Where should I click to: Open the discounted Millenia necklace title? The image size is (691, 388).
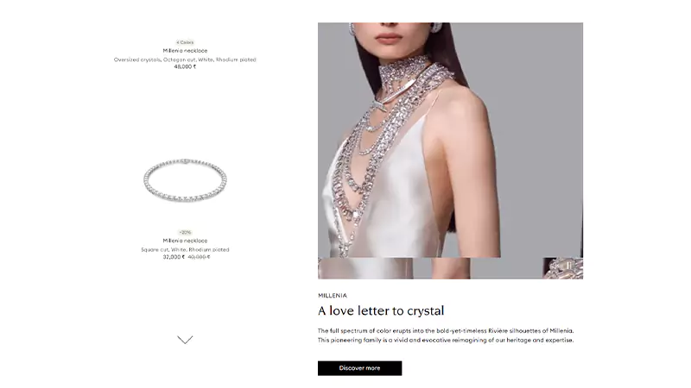[x=185, y=241]
